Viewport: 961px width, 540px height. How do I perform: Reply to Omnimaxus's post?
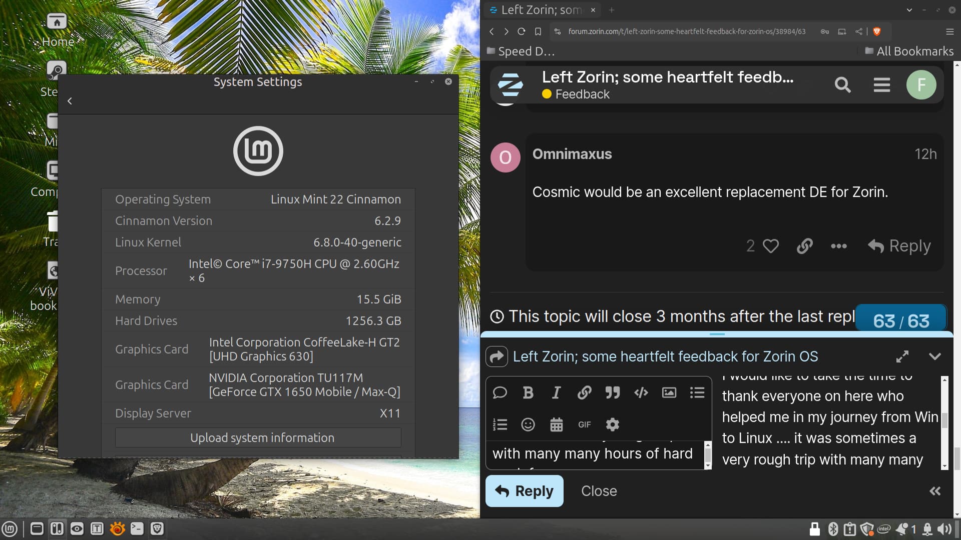[x=899, y=246]
